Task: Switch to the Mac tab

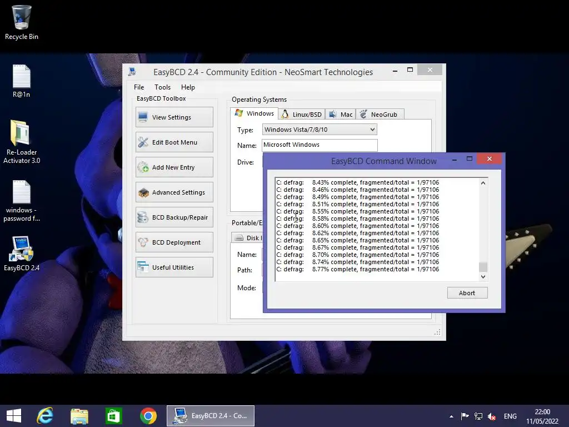Action: [341, 115]
